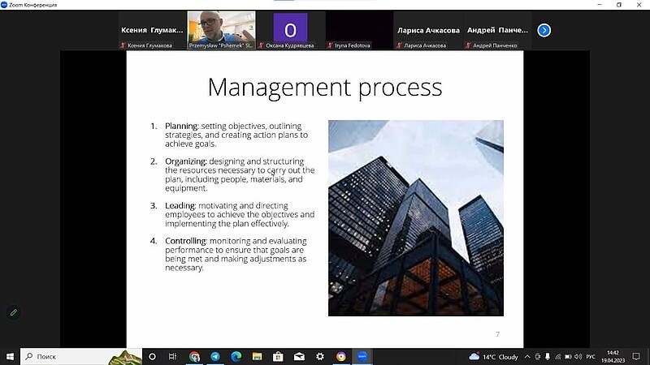Minimize the Zoom Конференция window
The height and width of the screenshot is (365, 650).
tap(600, 5)
